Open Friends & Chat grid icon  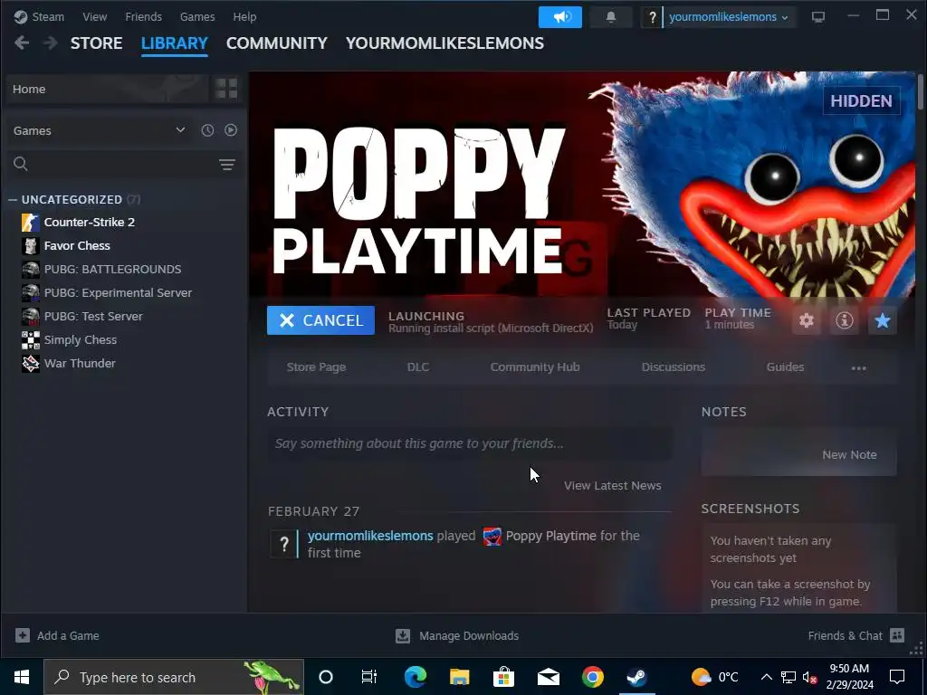(897, 635)
